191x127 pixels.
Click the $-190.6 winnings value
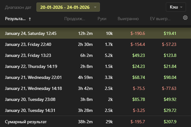[x=138, y=33]
